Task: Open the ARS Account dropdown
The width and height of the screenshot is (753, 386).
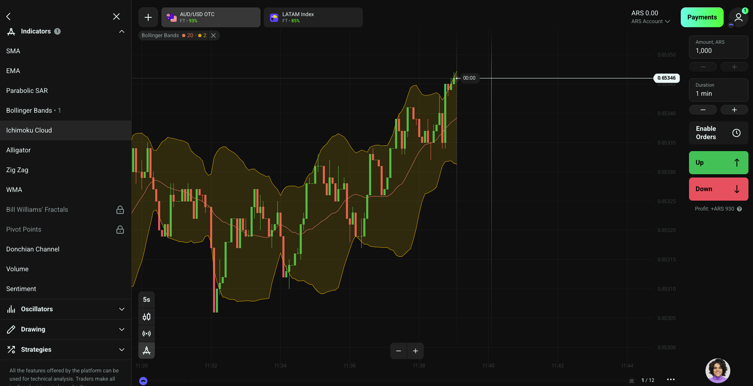Action: [x=651, y=21]
